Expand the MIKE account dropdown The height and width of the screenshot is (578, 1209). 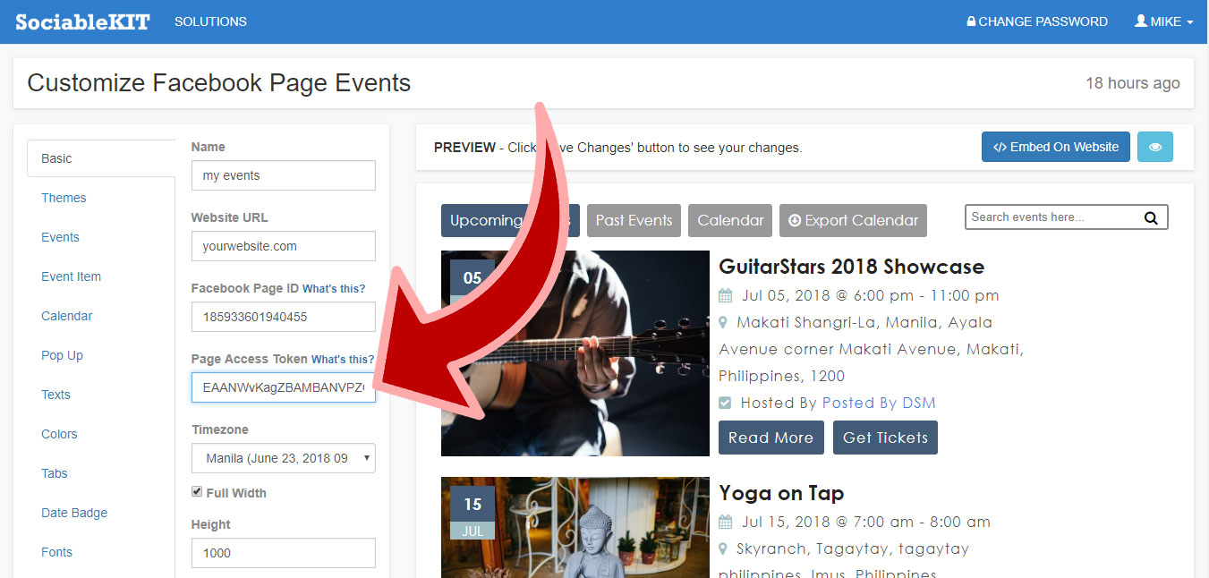point(1164,21)
